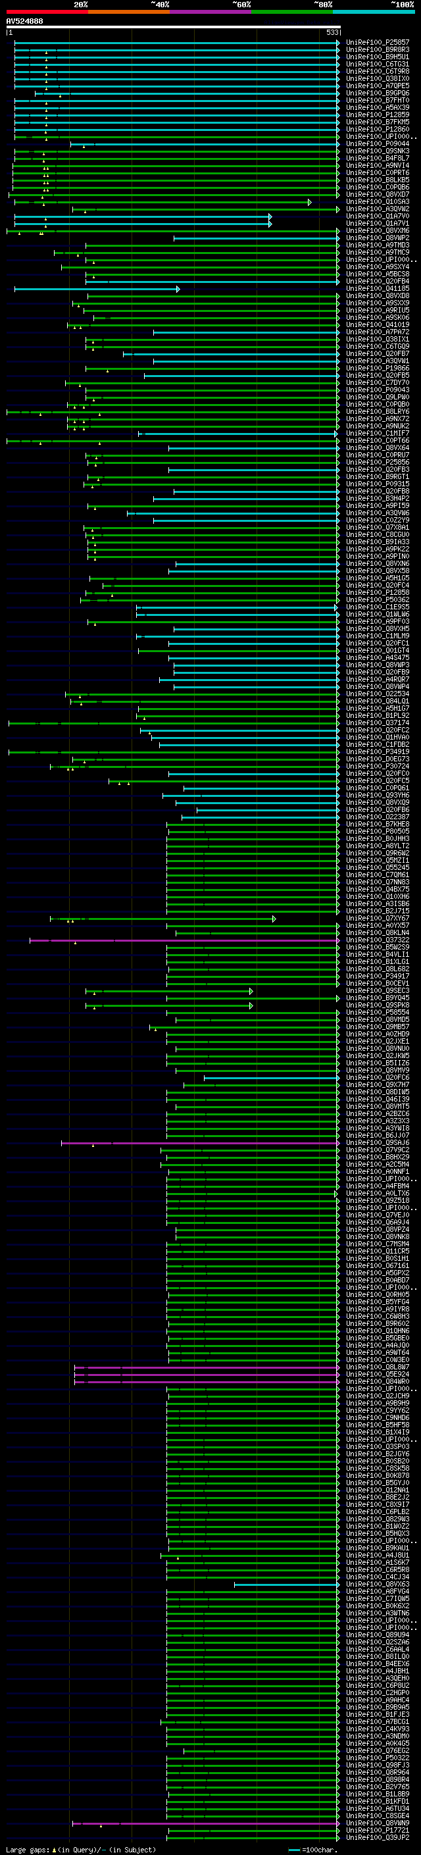421x1855 pixels.
Task: Open hit UniRef100_A7QPE5
Action: coord(378,86)
